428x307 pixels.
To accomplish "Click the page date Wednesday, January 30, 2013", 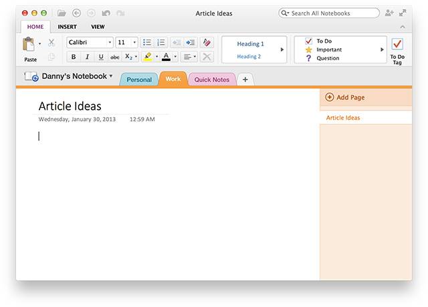I will (77, 119).
